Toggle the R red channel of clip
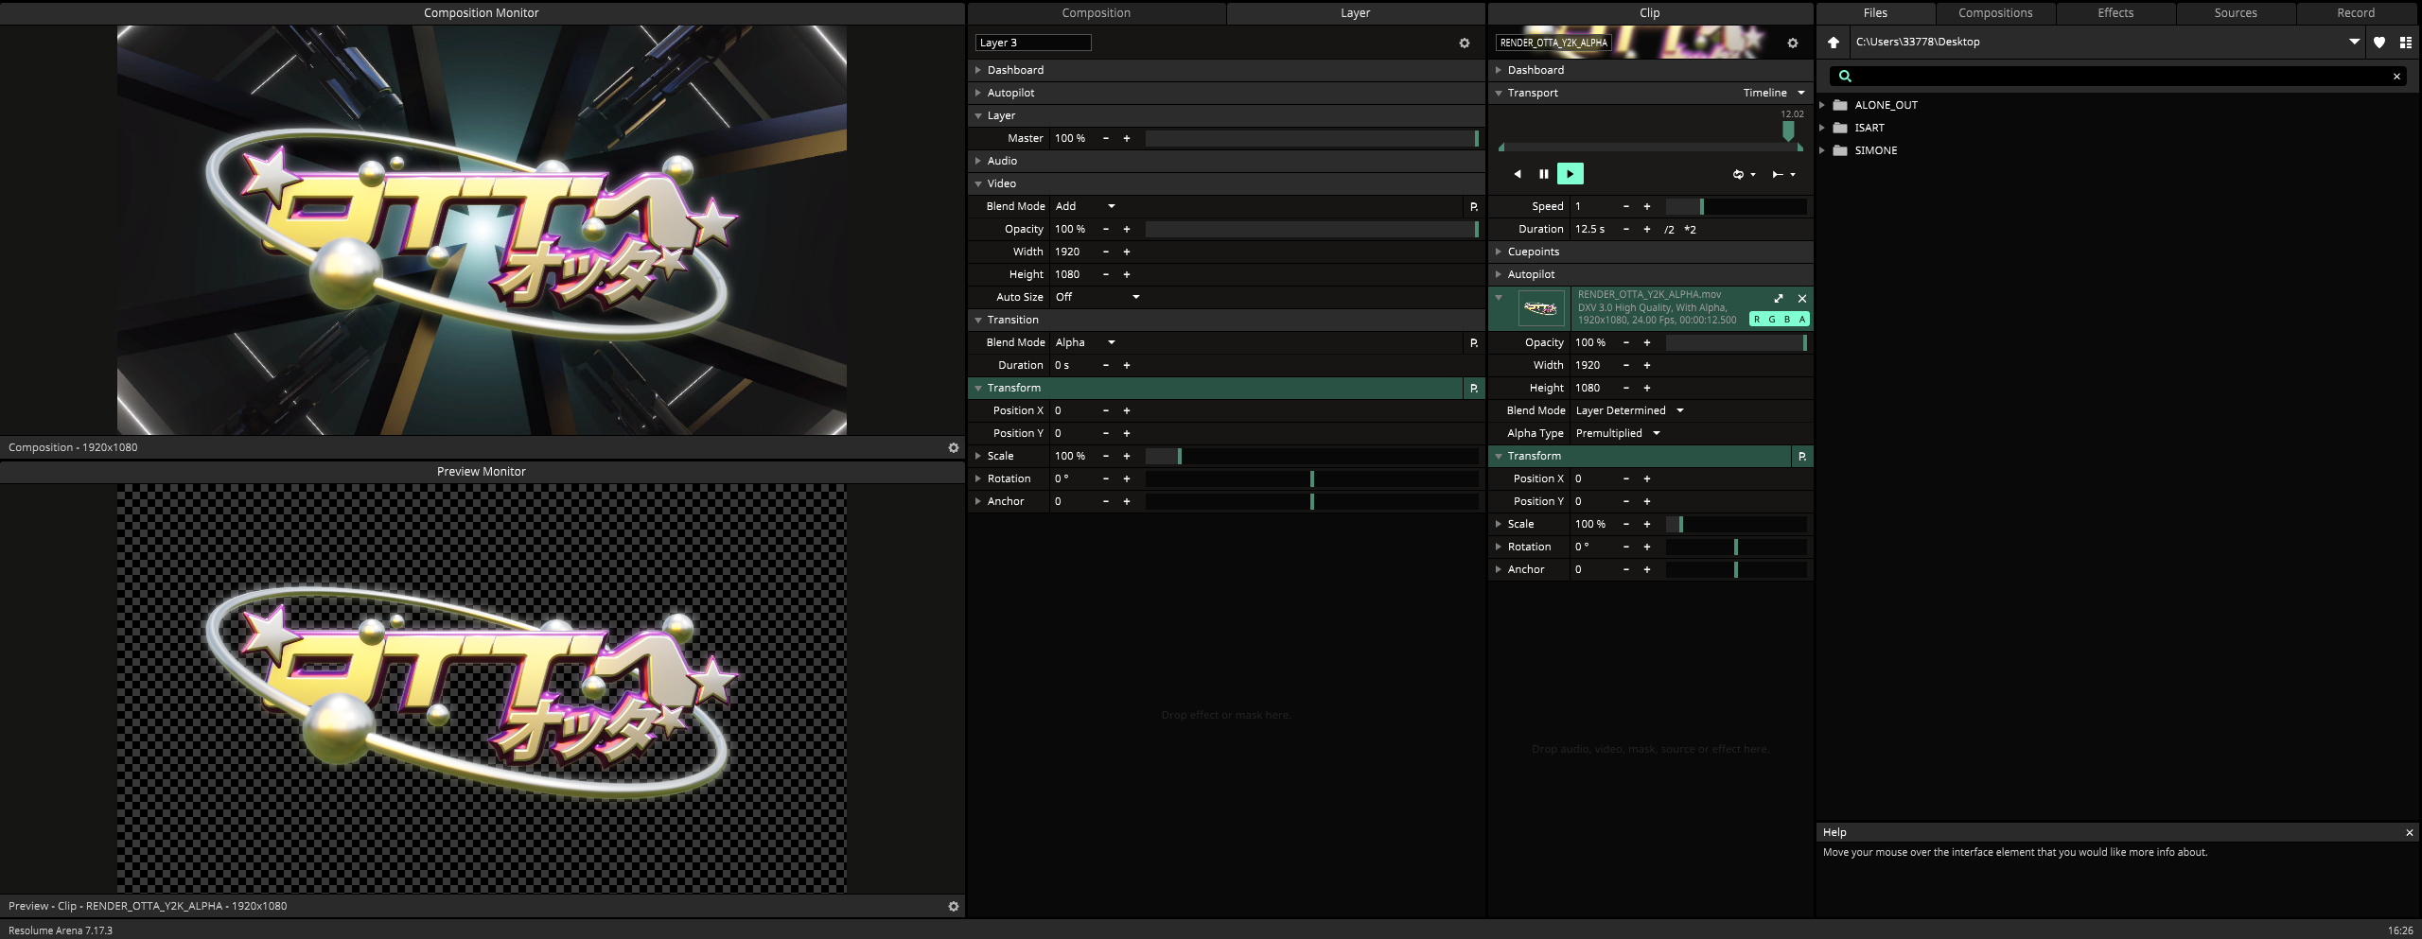The image size is (2422, 939). coord(1757,320)
